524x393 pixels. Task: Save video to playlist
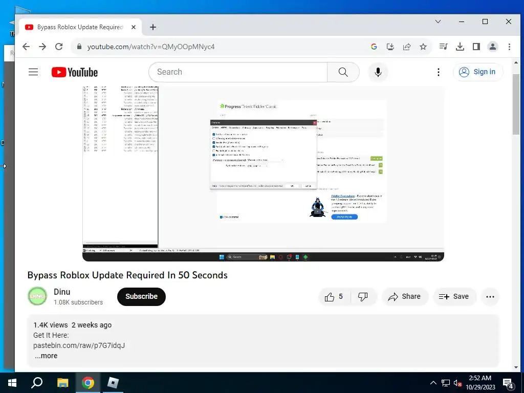click(x=454, y=296)
